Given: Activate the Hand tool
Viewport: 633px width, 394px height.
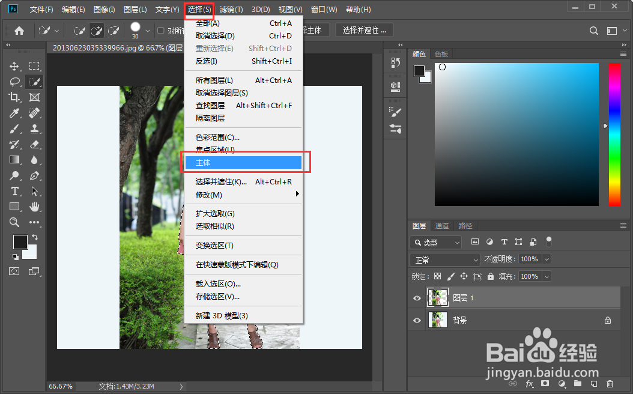Looking at the screenshot, I should [x=34, y=207].
